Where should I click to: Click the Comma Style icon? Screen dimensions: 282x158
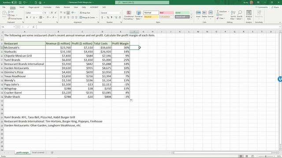(x=111, y=18)
